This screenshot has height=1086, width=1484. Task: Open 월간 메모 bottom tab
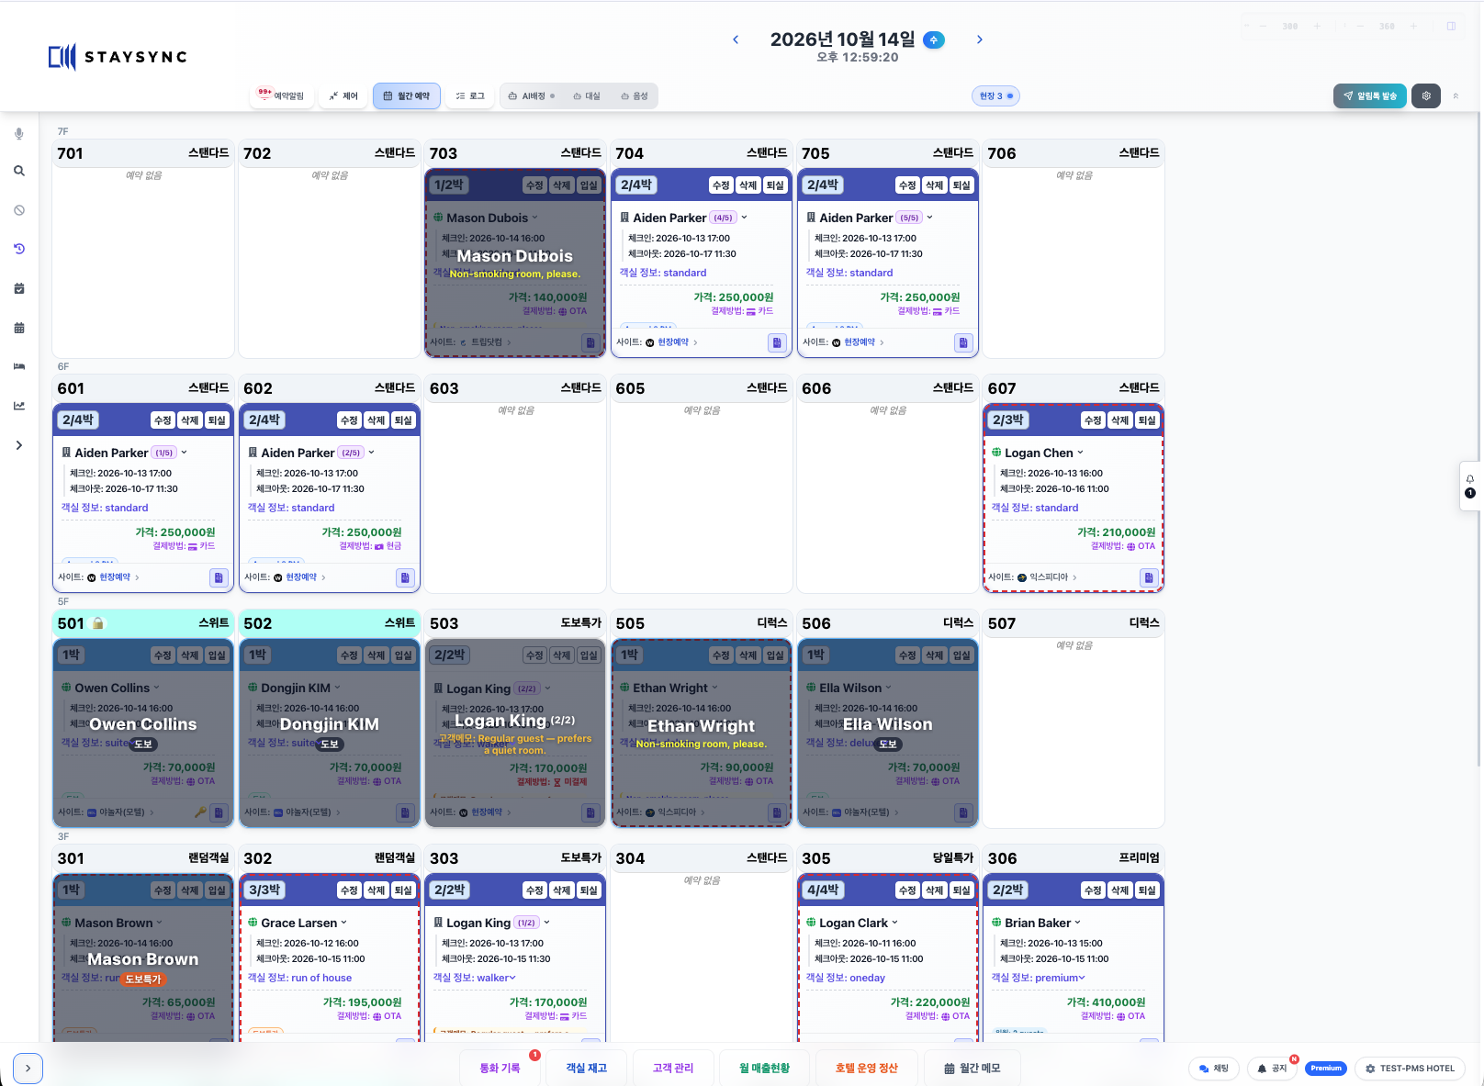(x=972, y=1068)
